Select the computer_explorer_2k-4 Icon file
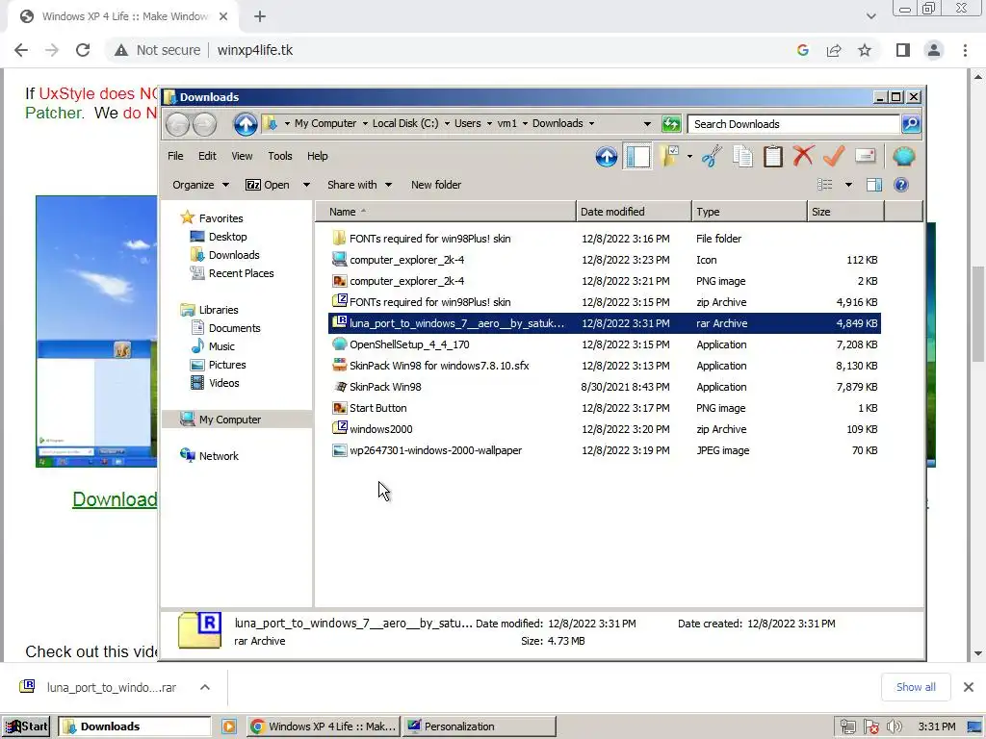Image resolution: width=986 pixels, height=739 pixels. (605, 260)
